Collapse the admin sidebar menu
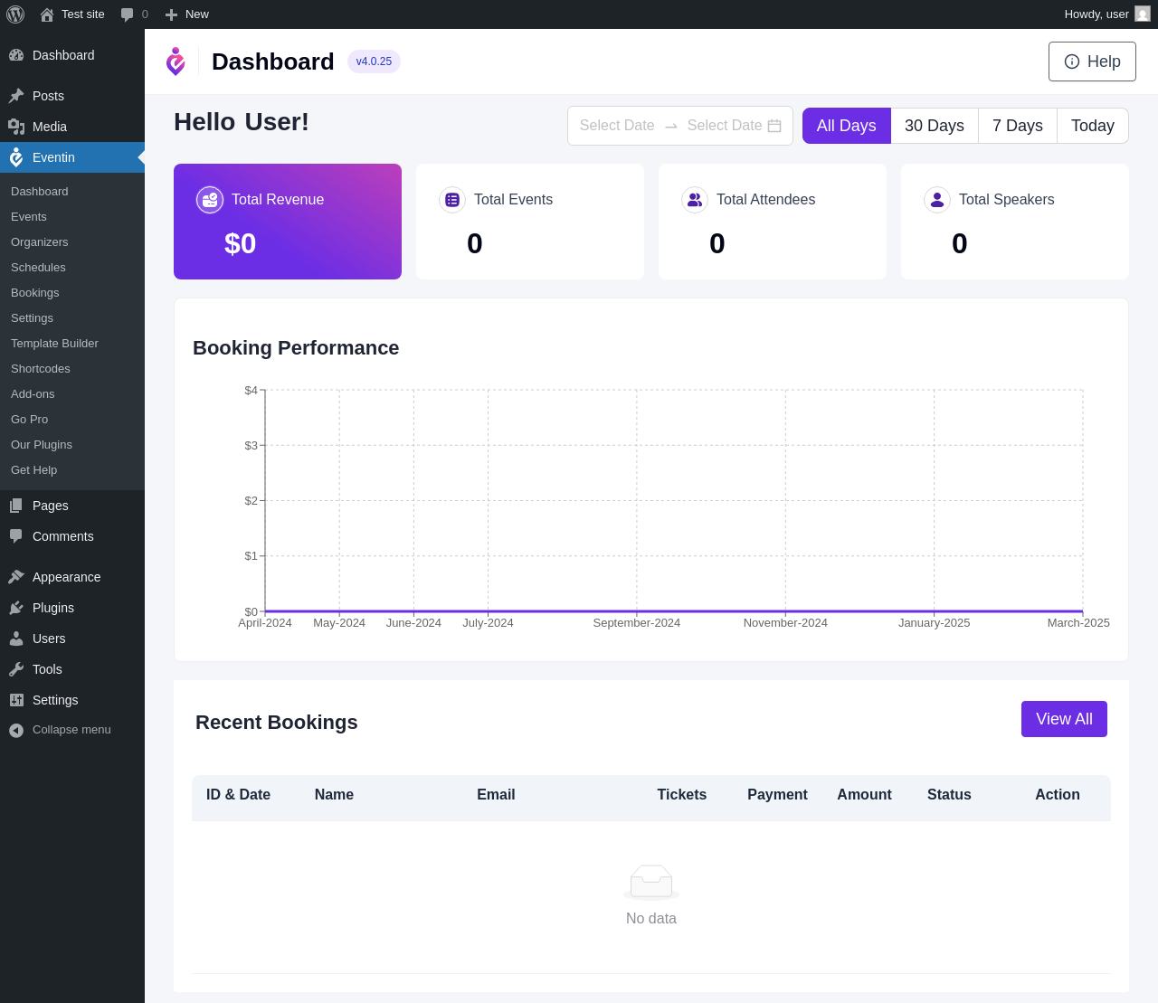Image resolution: width=1158 pixels, height=1003 pixels. click(x=61, y=730)
